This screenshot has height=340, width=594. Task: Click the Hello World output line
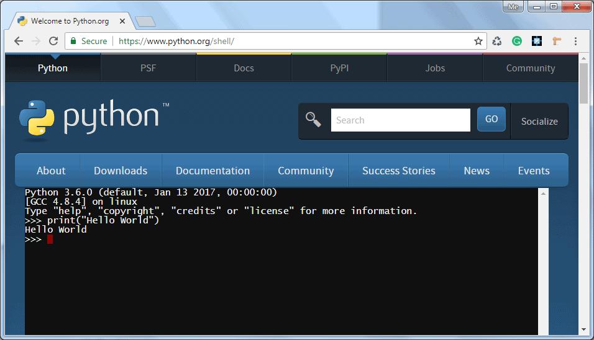pyautogui.click(x=56, y=230)
